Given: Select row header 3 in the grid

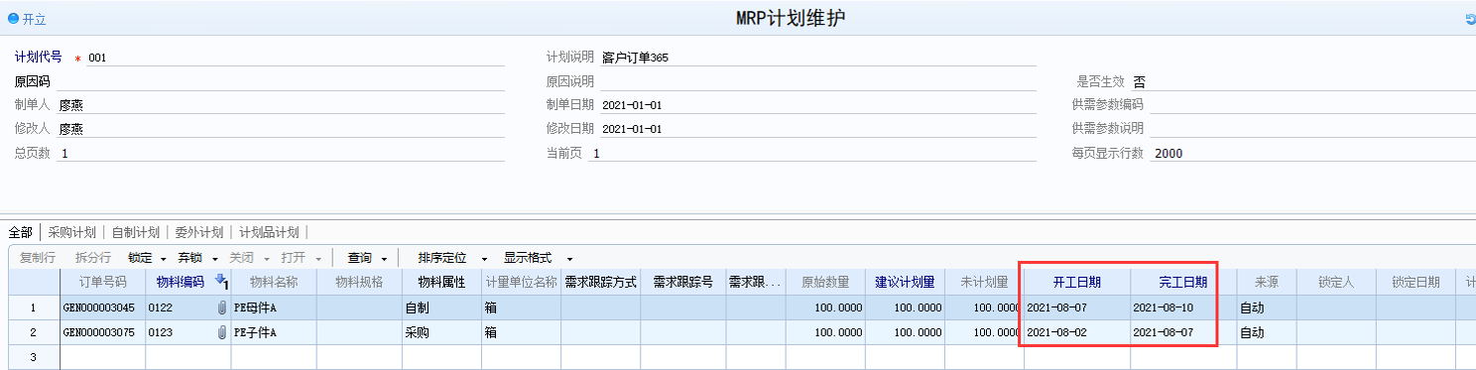Looking at the screenshot, I should 34,357.
